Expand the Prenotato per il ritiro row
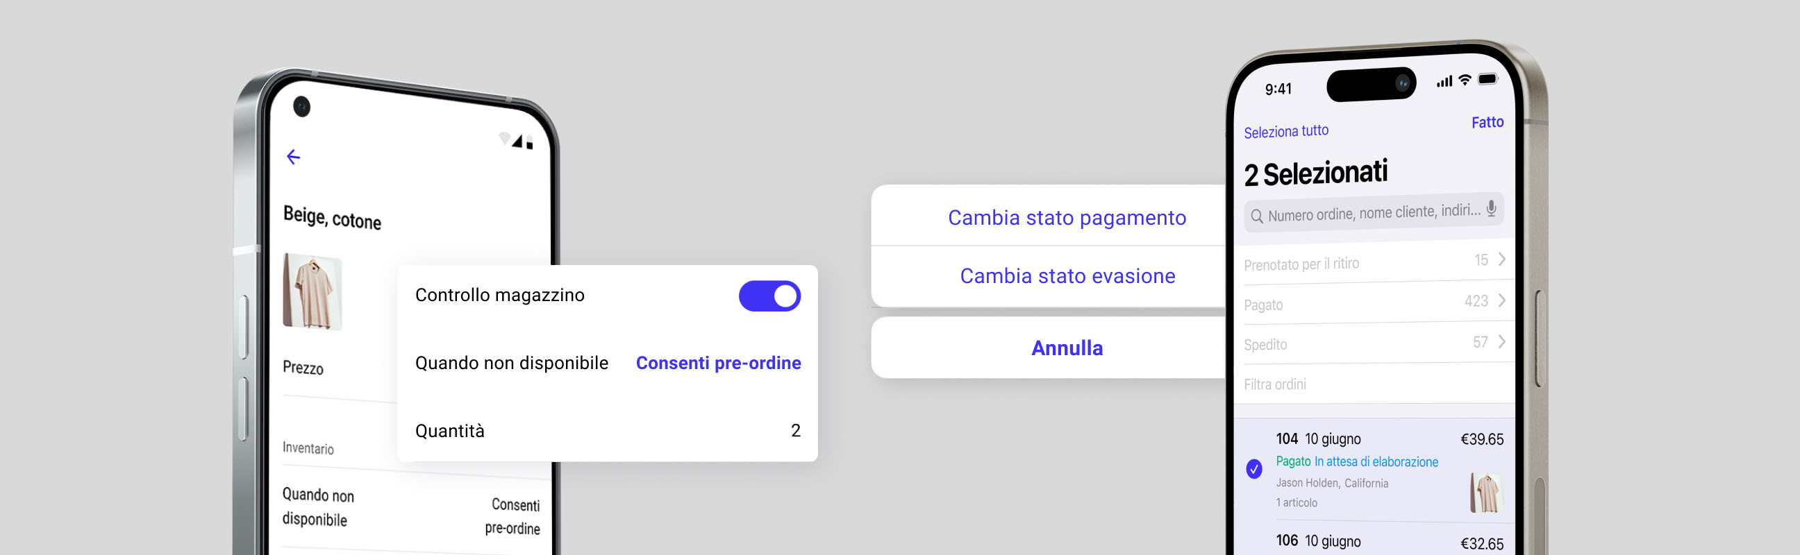The image size is (1800, 555). point(1501,259)
